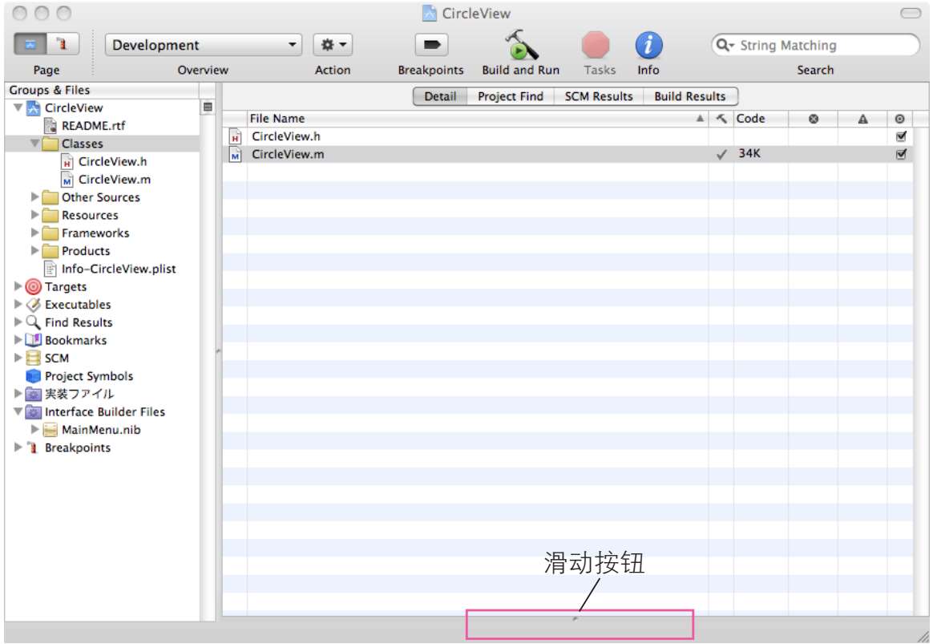The height and width of the screenshot is (644, 933).
Task: Click the Breakpoints sidebar group icon
Action: [x=34, y=447]
